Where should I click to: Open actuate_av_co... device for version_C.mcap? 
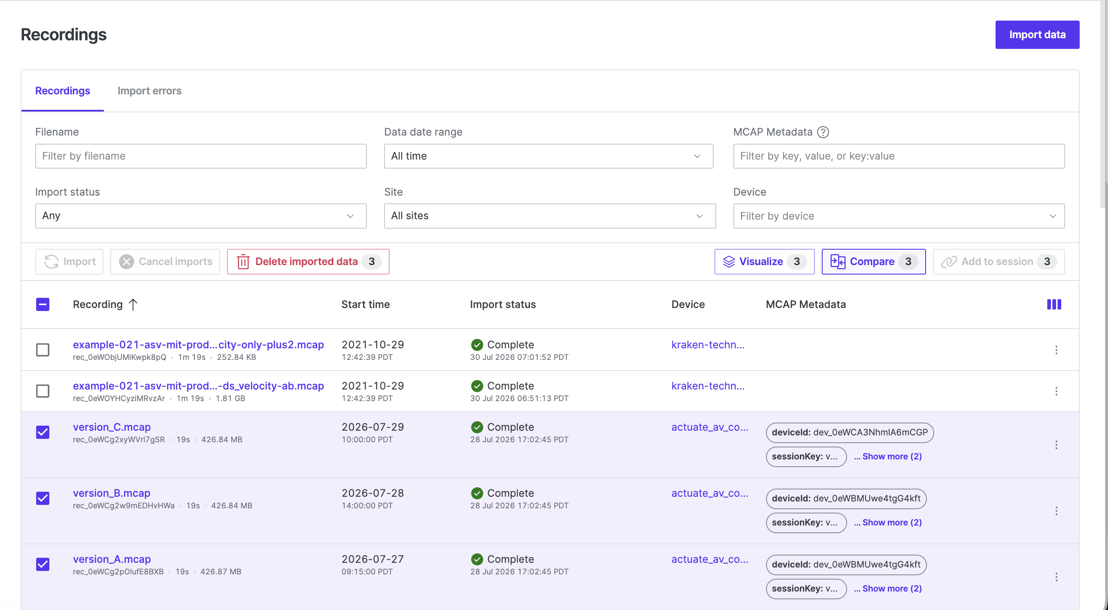coord(710,427)
